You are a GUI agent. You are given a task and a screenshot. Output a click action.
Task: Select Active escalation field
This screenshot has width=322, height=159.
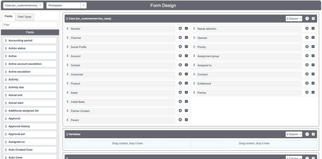[30, 71]
